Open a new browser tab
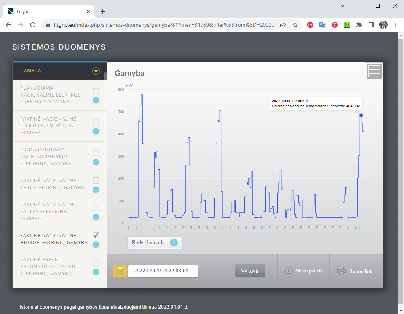Viewport: 404px width, 314px height. [103, 11]
